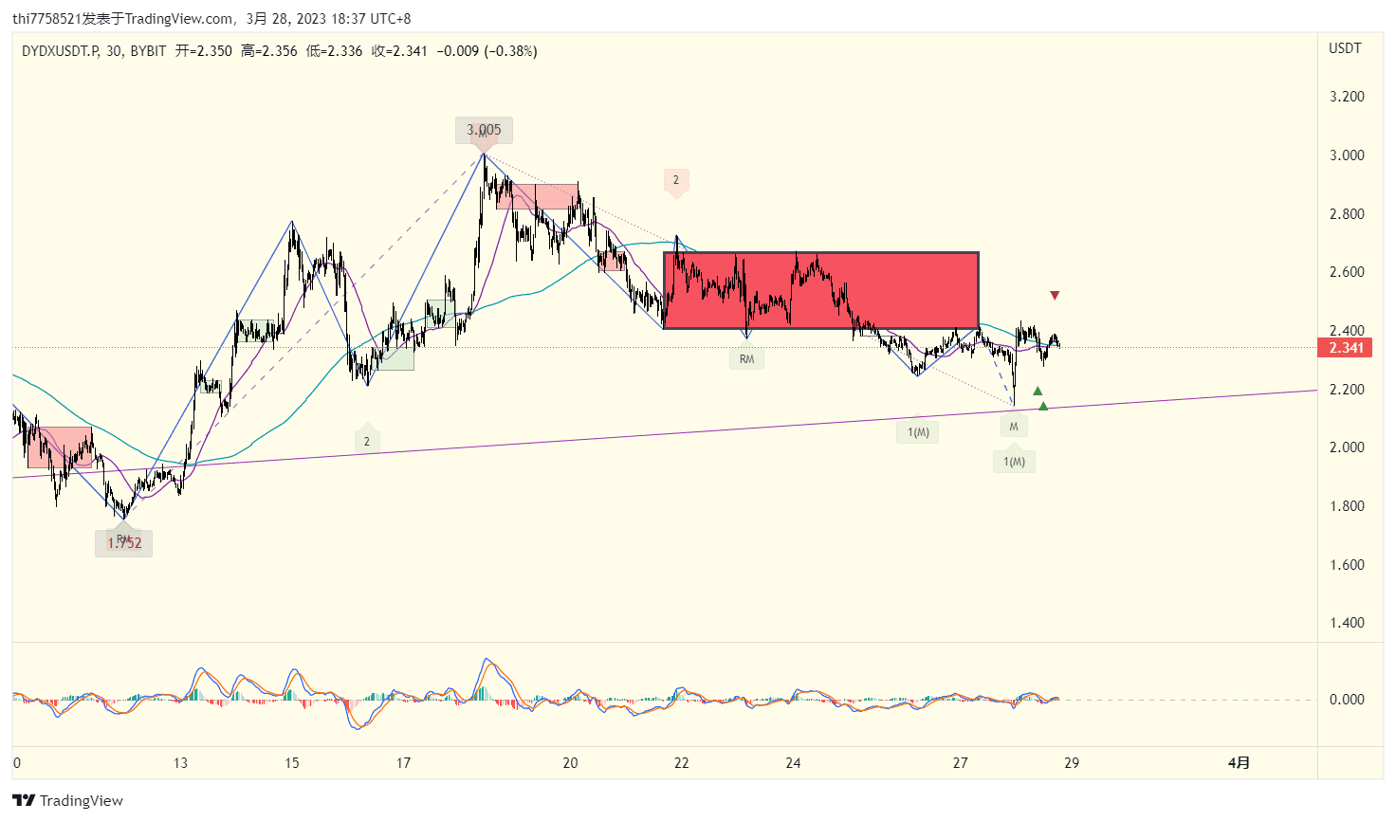Click the date label 27 on time axis
Image resolution: width=1396 pixels, height=821 pixels.
coord(961,763)
